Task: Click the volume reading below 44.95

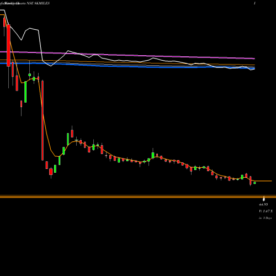Action: pyautogui.click(x=266, y=211)
